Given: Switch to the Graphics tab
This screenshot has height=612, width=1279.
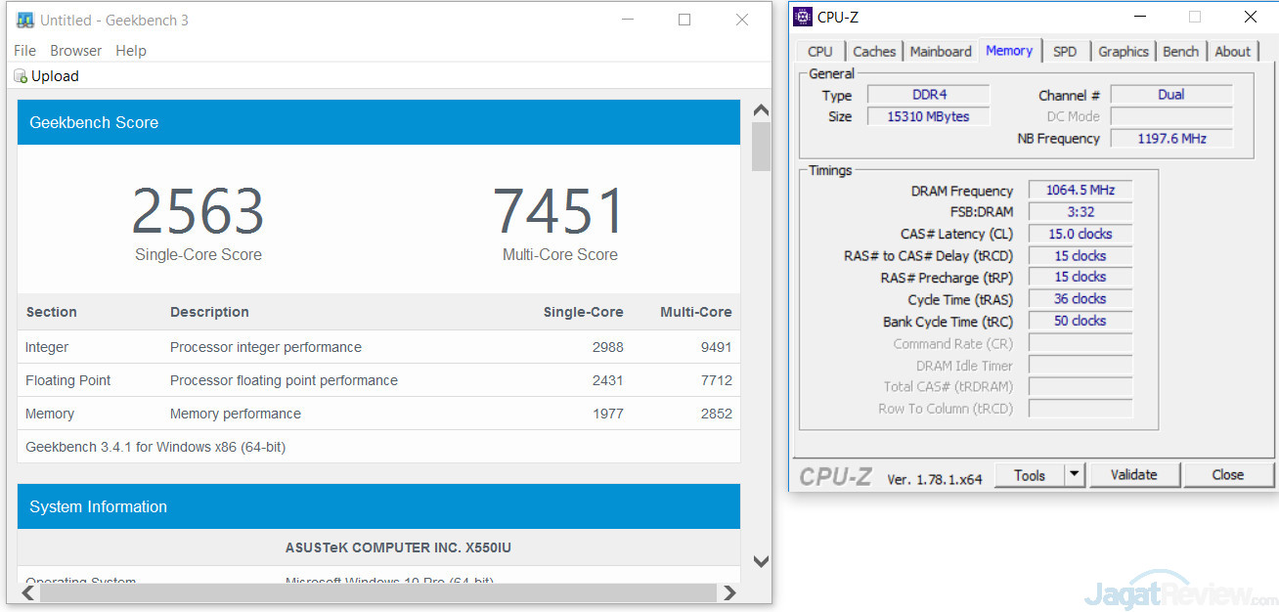Looking at the screenshot, I should tap(1123, 52).
